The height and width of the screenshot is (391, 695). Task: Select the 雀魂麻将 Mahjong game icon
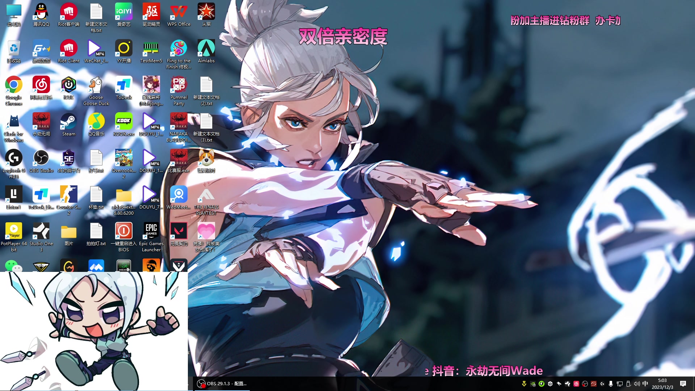tap(151, 91)
